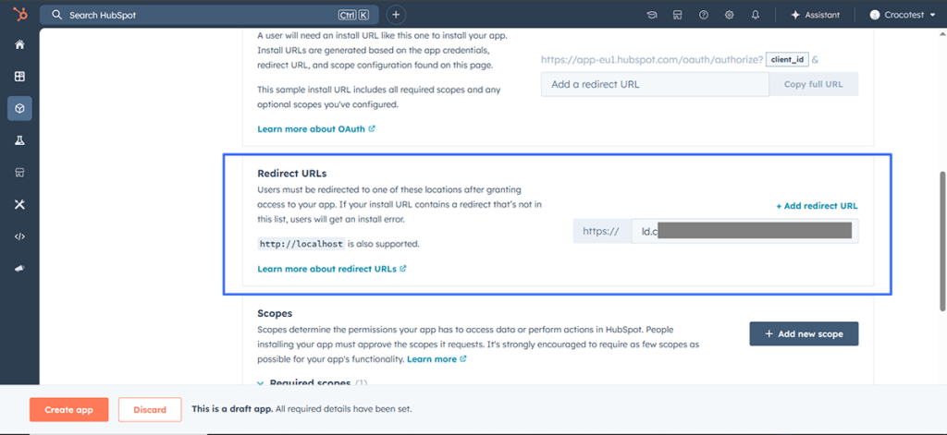Open Learn more about OAuth link

pos(316,128)
